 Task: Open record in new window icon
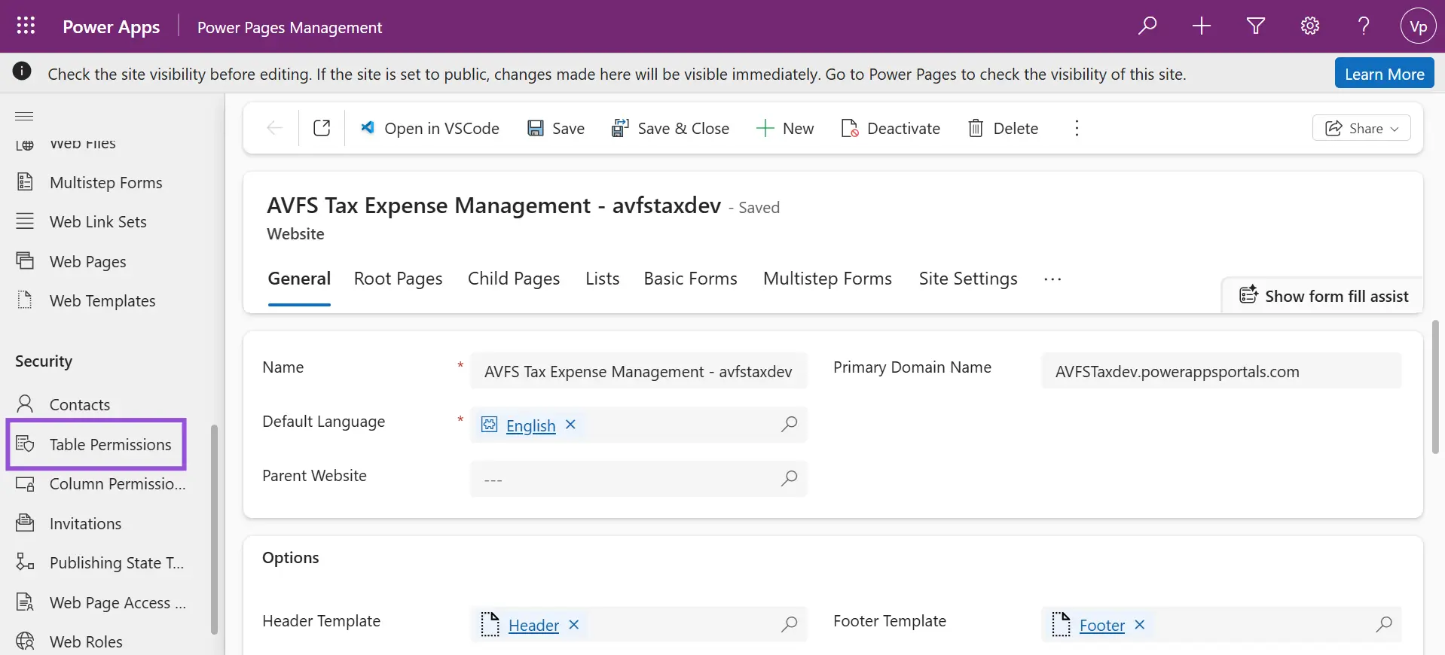coord(322,128)
